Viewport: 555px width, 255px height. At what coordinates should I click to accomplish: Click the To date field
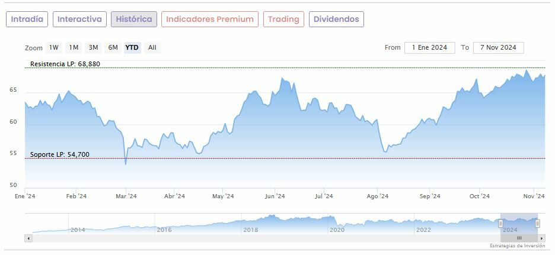tap(498, 48)
